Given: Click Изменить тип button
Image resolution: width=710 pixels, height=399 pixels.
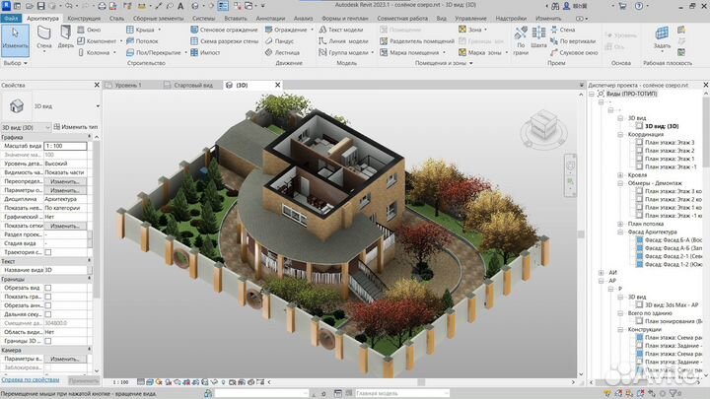Looking at the screenshot, I should [76, 127].
